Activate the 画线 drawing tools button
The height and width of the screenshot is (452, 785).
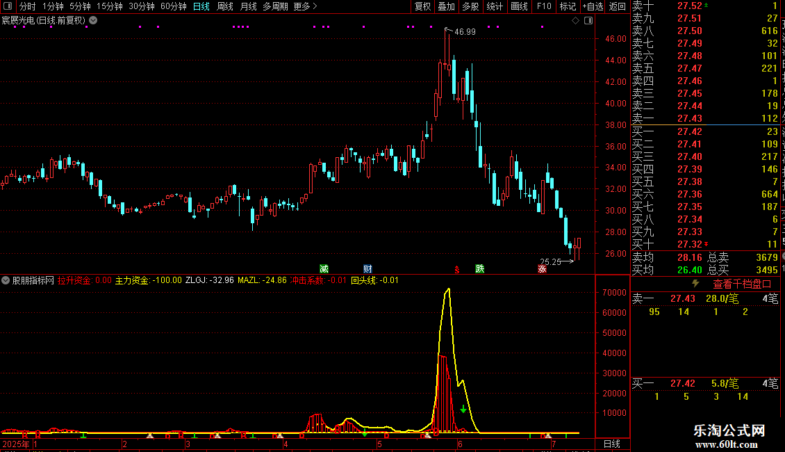(519, 6)
